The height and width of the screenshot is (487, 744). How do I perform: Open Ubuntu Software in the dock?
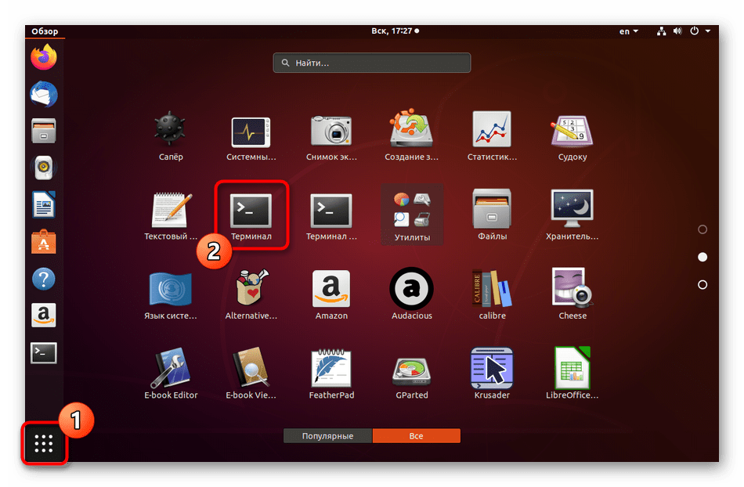point(44,242)
